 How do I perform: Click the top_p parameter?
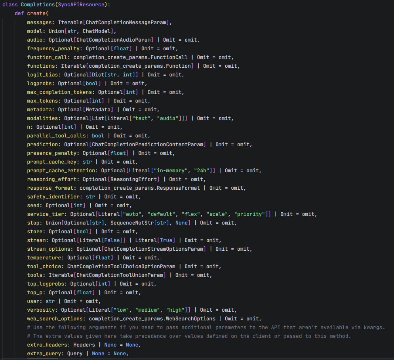[x=35, y=293]
